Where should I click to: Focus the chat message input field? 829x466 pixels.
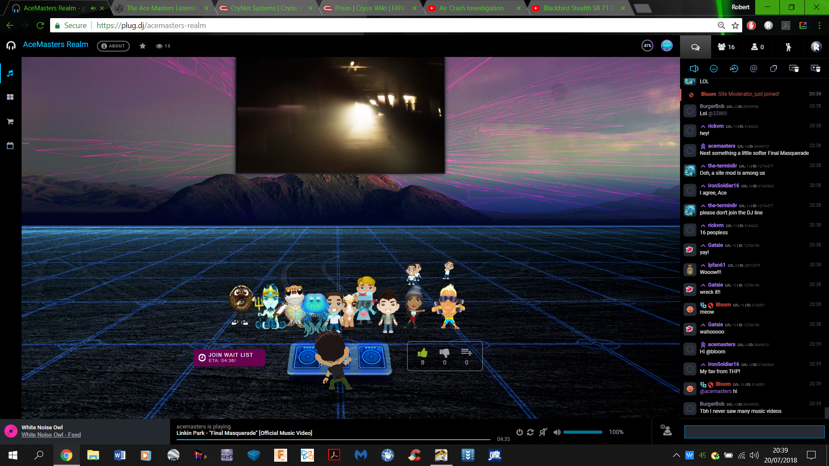click(754, 431)
